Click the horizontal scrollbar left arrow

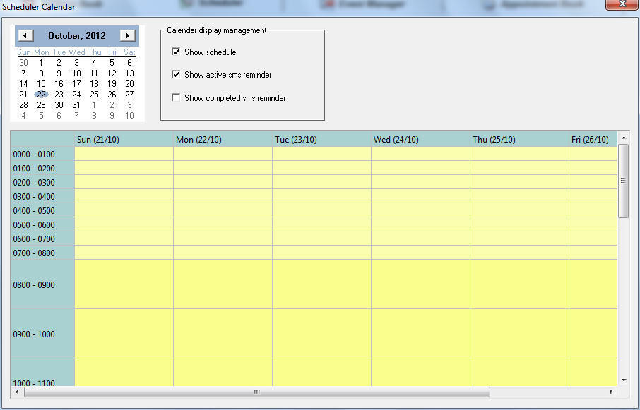(x=17, y=392)
